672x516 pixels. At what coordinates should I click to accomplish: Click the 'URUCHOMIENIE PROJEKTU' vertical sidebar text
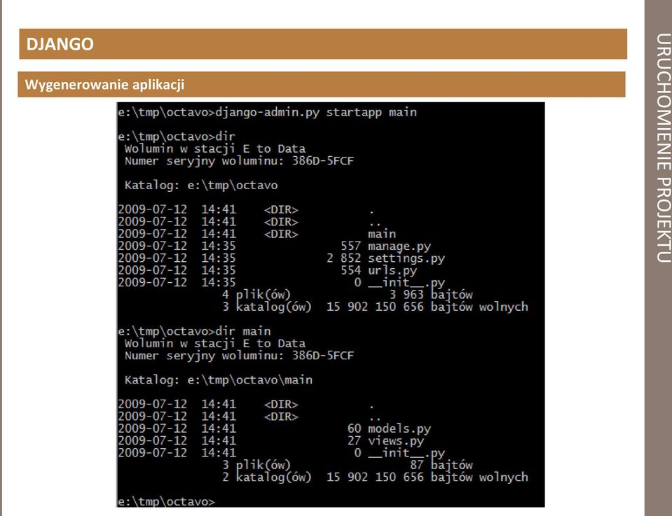pyautogui.click(x=663, y=148)
